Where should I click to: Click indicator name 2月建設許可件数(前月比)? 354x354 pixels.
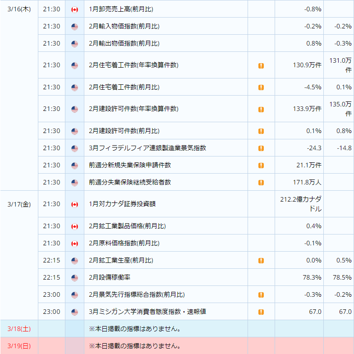(x=124, y=131)
